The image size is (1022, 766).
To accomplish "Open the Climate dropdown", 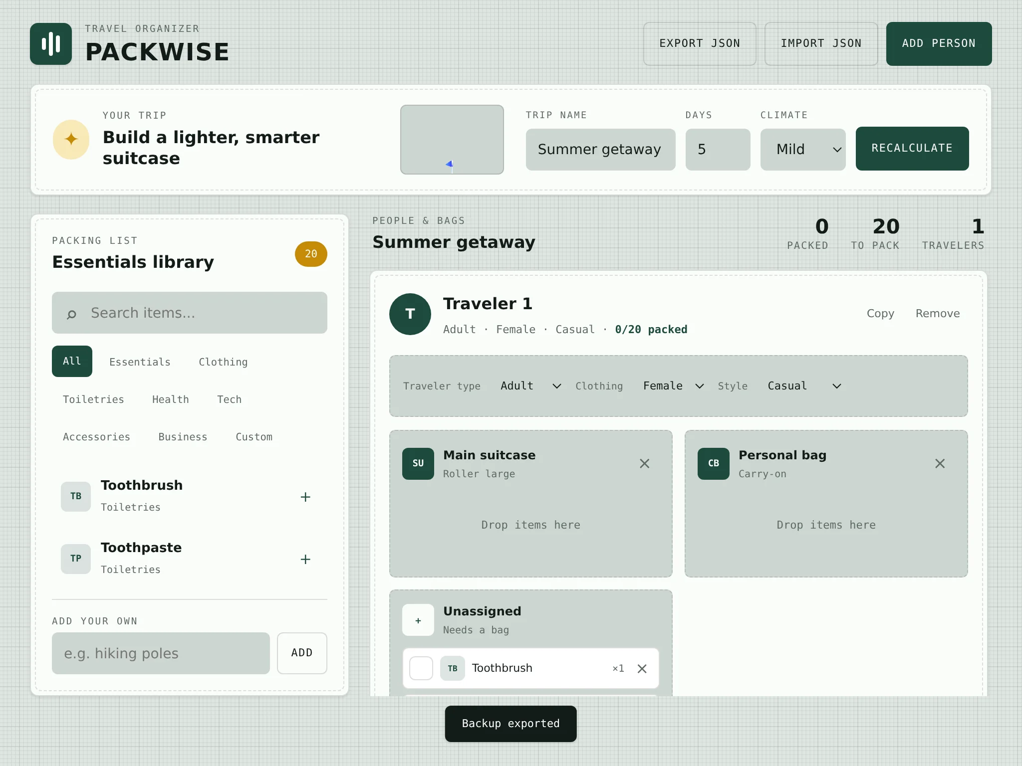I will pyautogui.click(x=803, y=149).
